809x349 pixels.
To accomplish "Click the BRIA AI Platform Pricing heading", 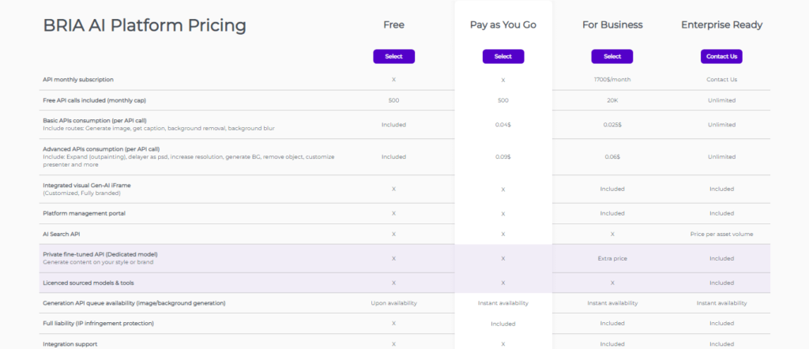I will [145, 25].
